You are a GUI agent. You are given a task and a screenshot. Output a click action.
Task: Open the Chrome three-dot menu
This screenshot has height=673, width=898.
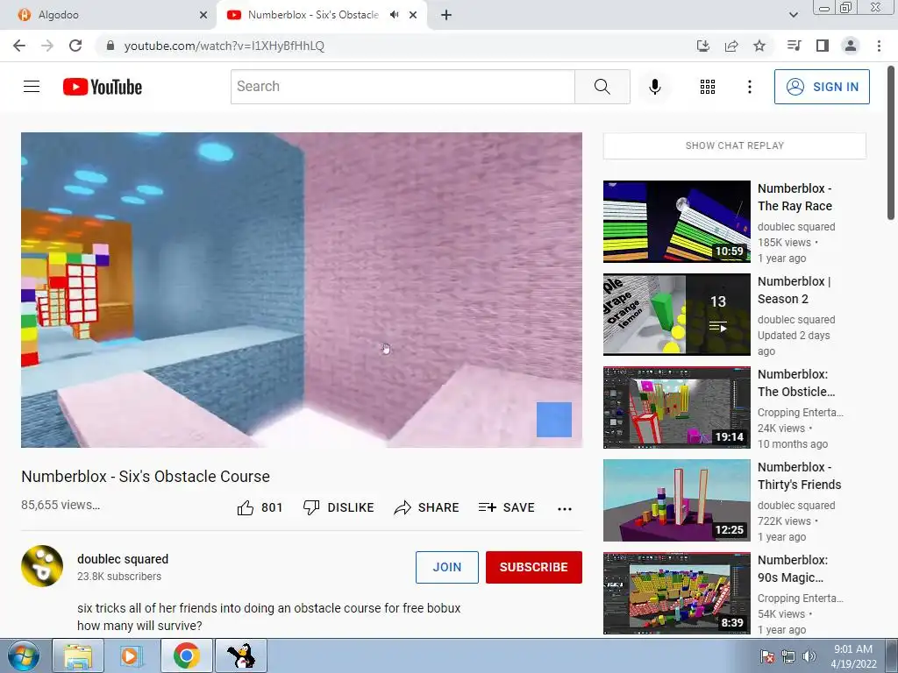(879, 46)
